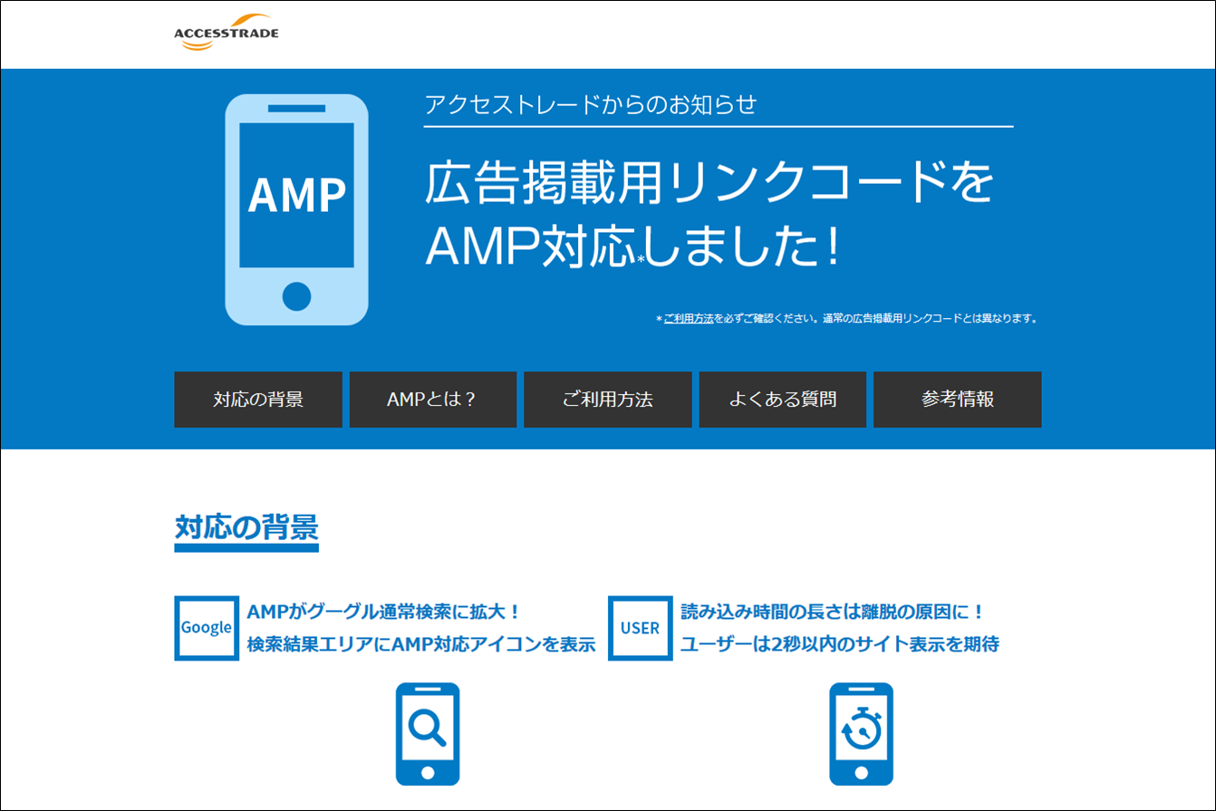The width and height of the screenshot is (1216, 811).
Task: Click the Google square icon
Action: pos(207,628)
